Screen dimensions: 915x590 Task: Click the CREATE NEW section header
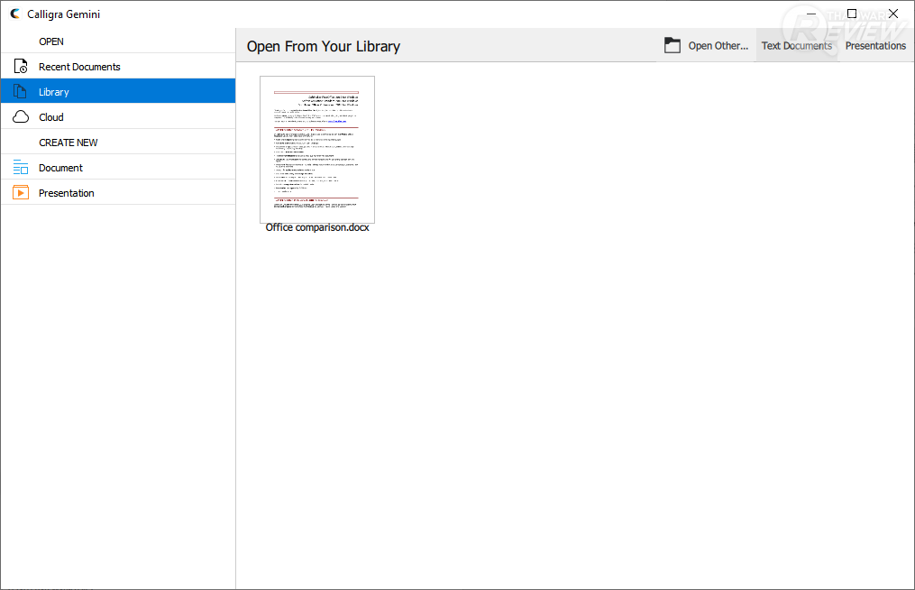(69, 143)
